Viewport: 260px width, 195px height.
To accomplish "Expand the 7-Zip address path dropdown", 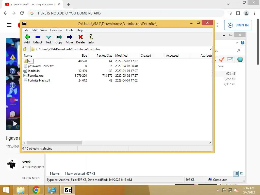I will coord(210,49).
